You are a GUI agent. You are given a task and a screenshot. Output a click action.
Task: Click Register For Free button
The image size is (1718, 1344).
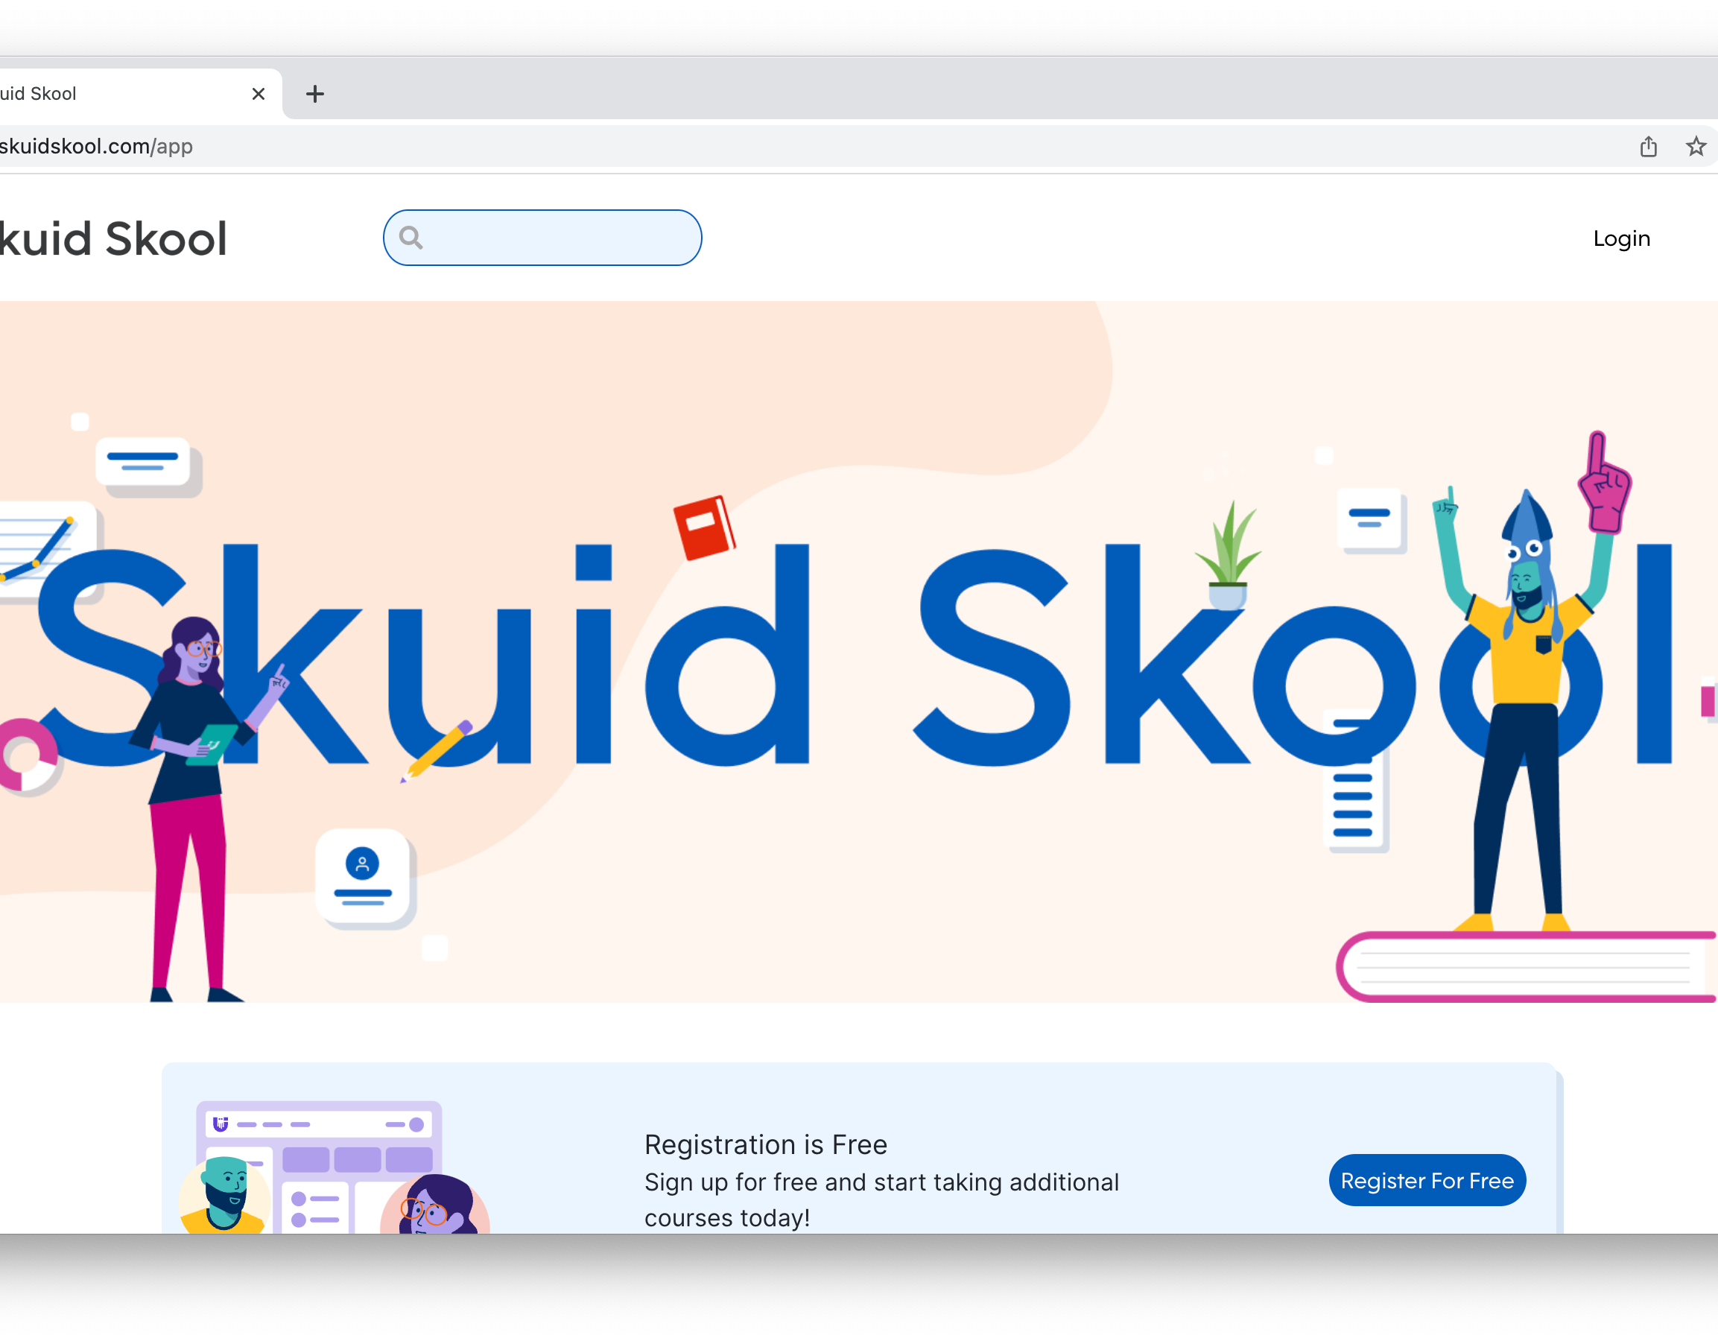(1426, 1180)
